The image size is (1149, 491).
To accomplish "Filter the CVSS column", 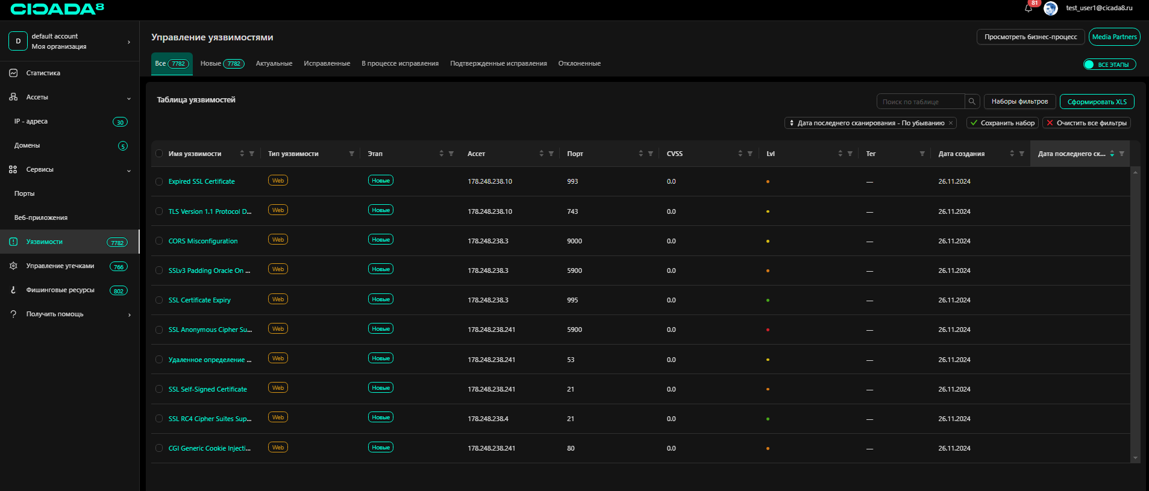I will coord(750,154).
